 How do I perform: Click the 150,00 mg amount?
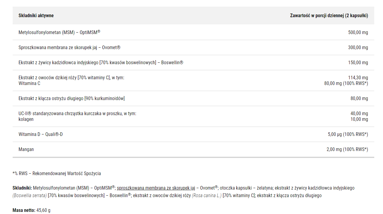(358, 63)
